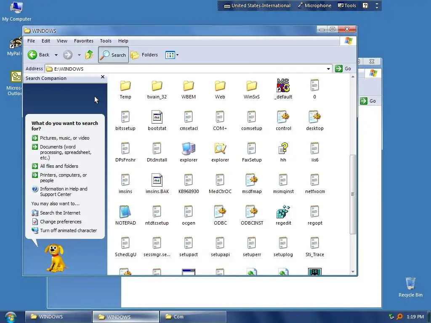Open the Tools menu in Explorer

[106, 41]
